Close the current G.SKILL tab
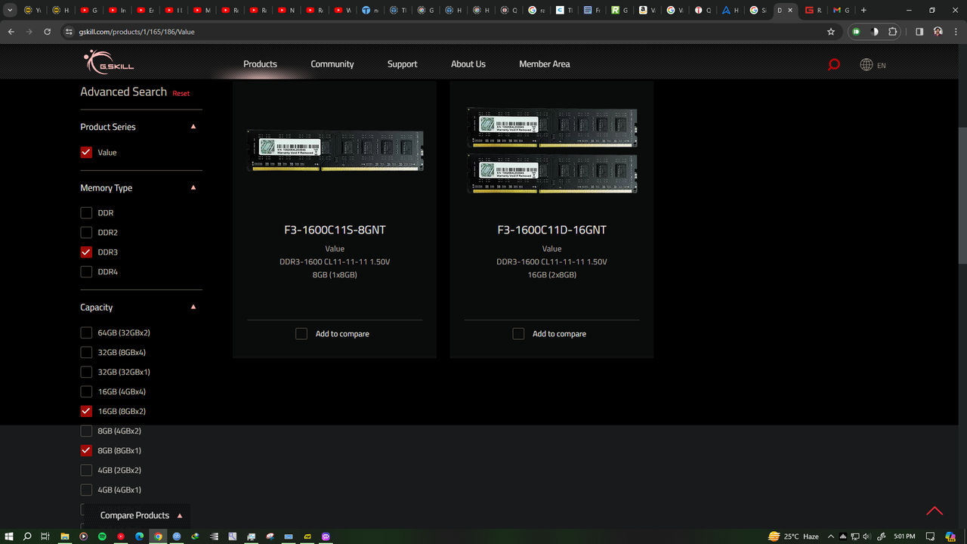The height and width of the screenshot is (544, 967). pos(790,11)
